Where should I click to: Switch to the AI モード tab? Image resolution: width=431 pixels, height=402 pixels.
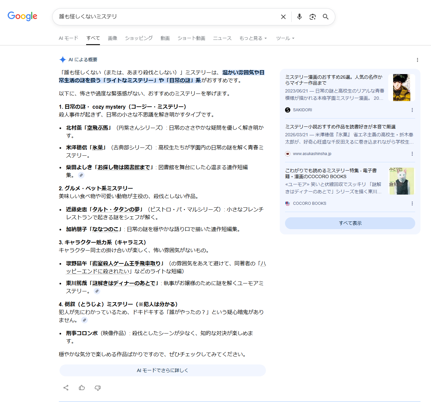click(68, 38)
